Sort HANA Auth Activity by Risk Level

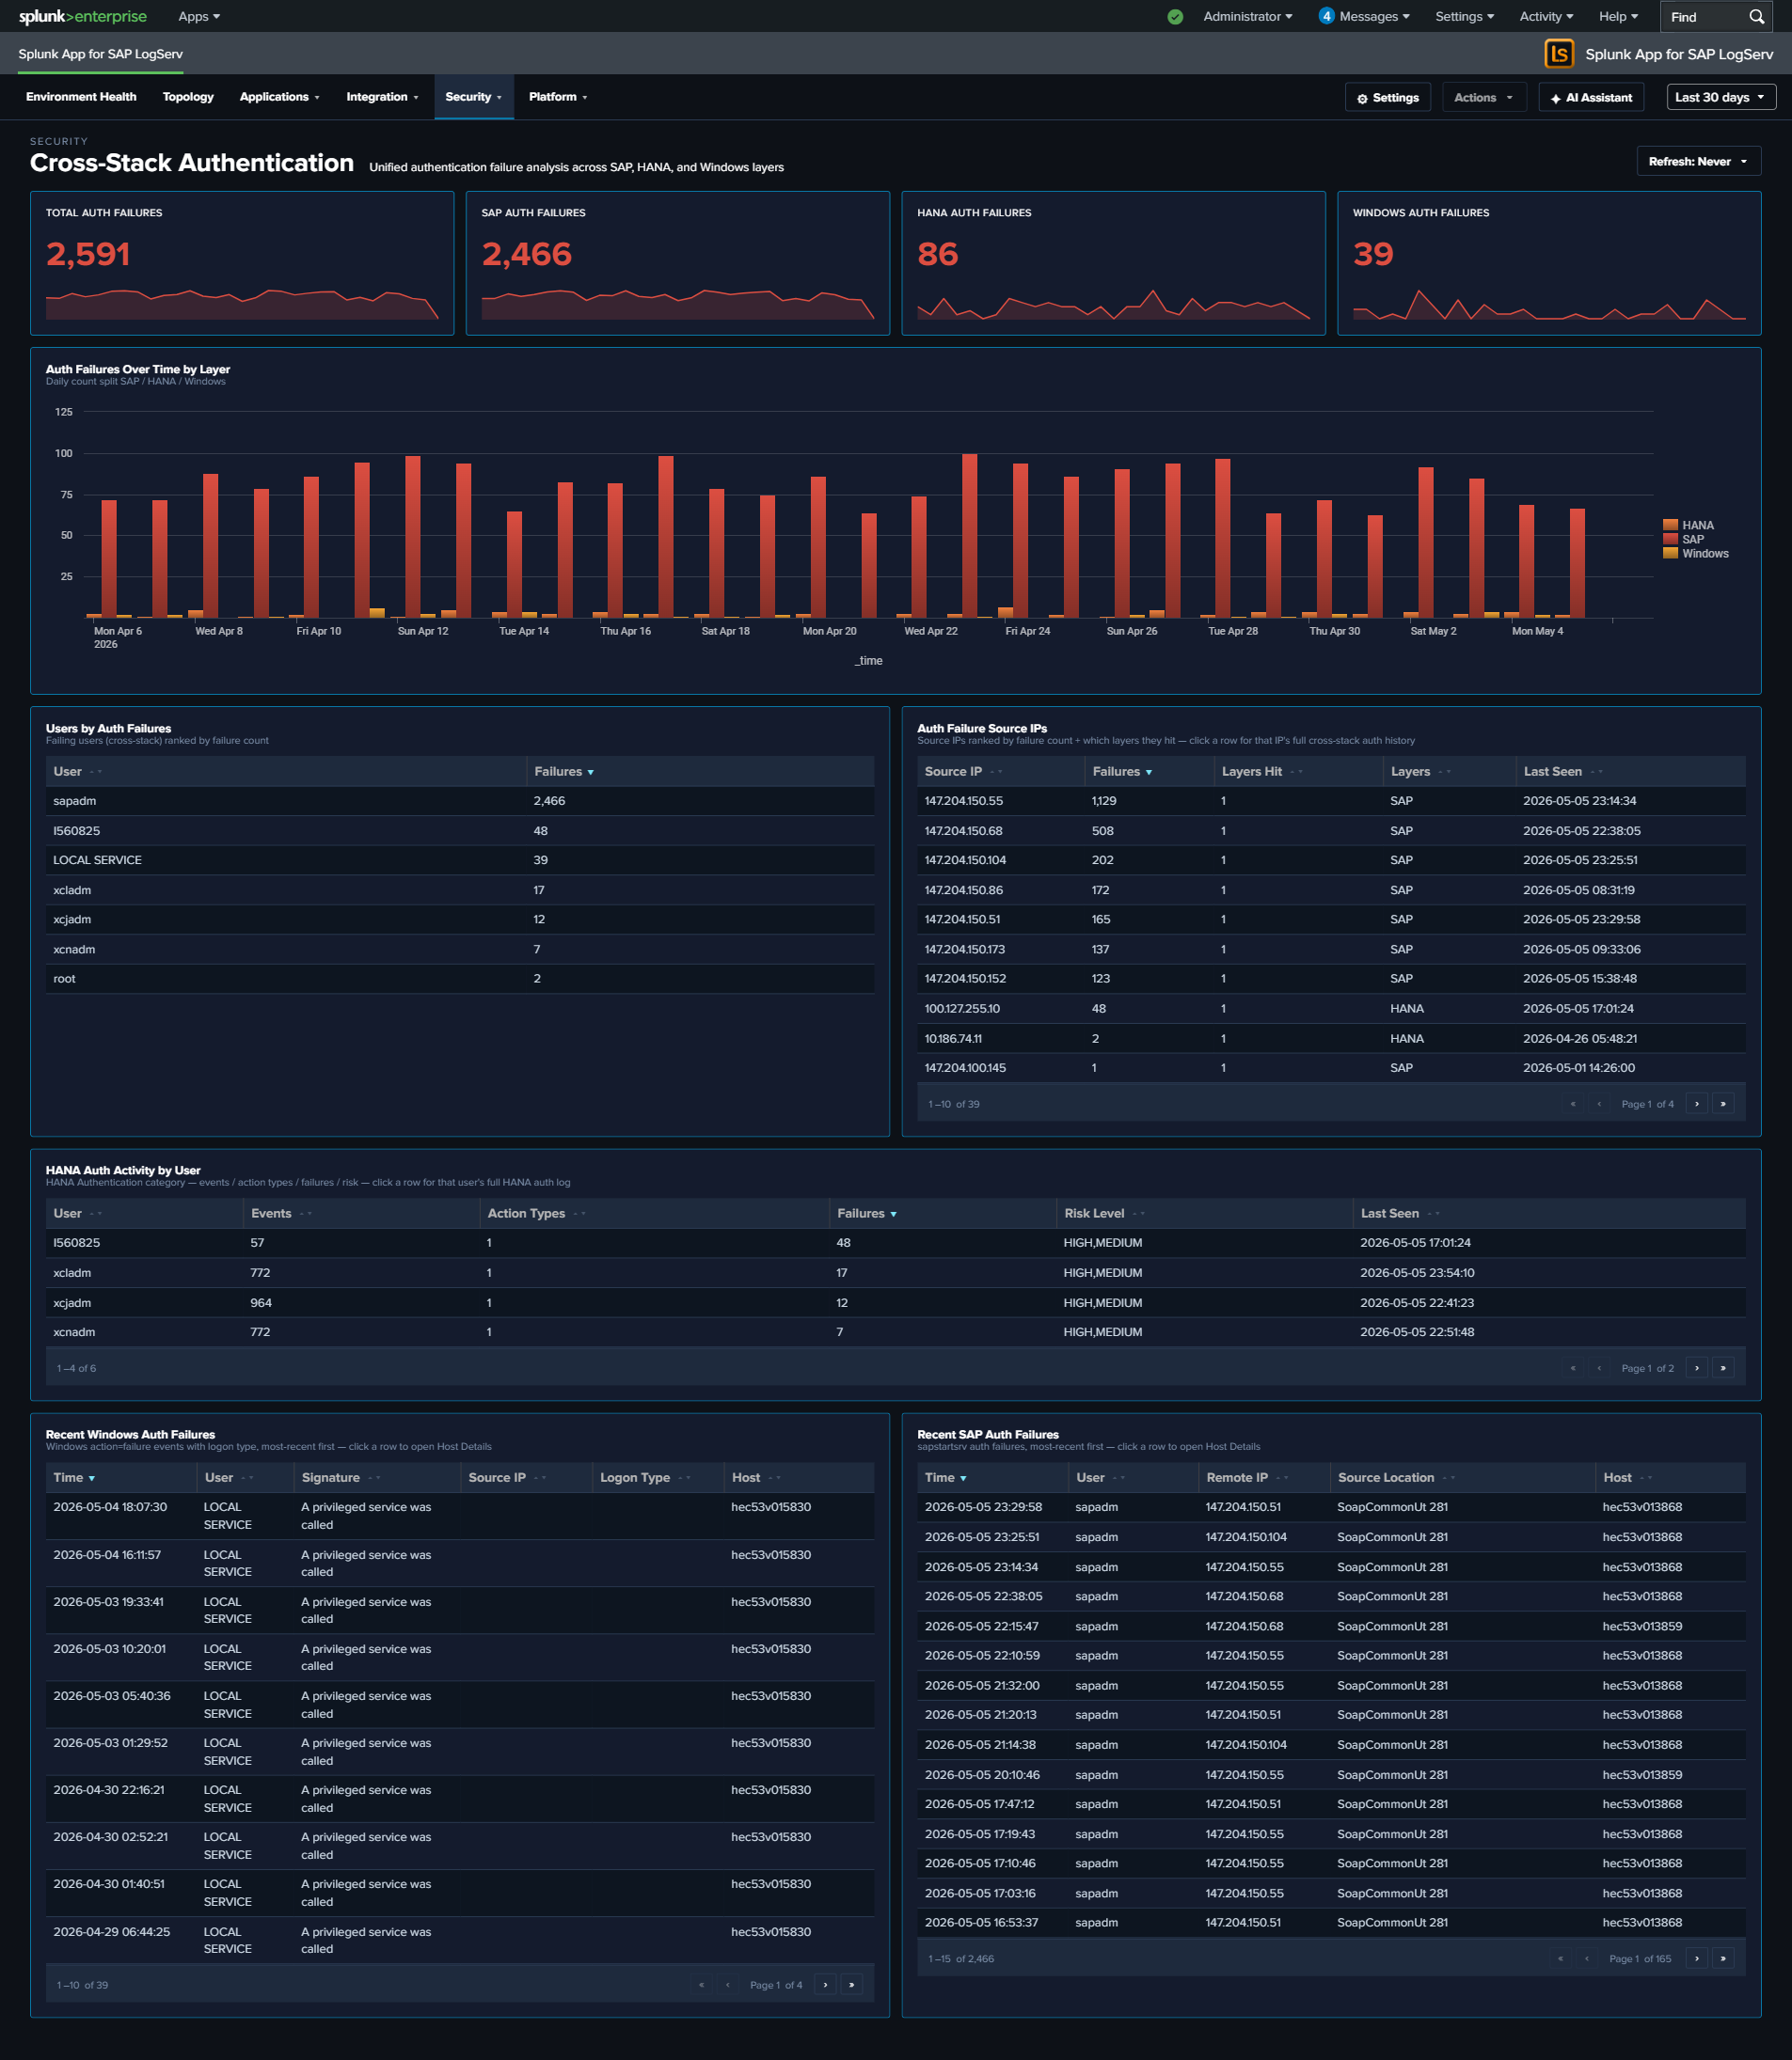[x=1103, y=1214]
